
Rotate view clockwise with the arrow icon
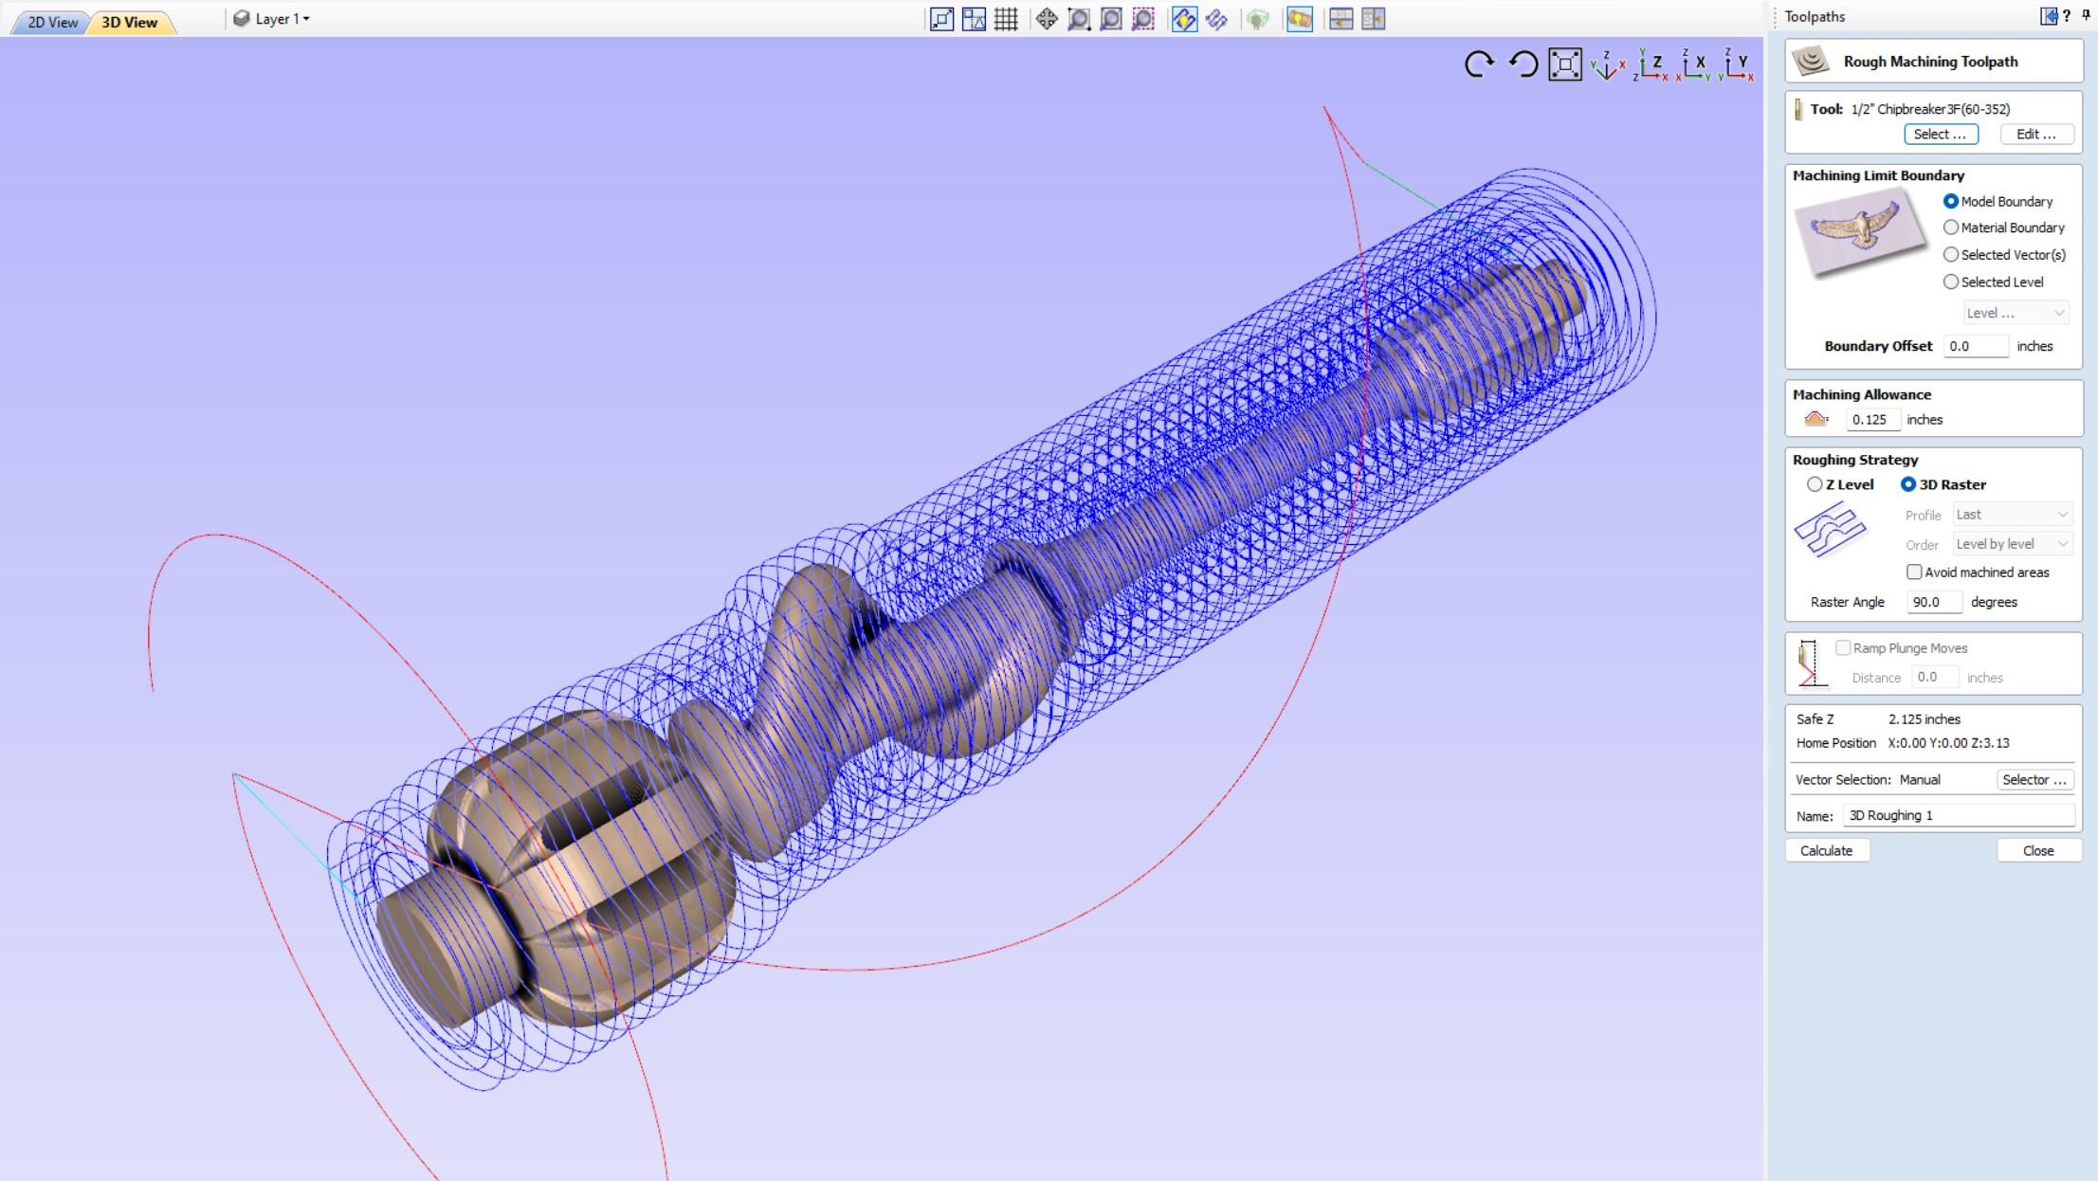(x=1479, y=64)
